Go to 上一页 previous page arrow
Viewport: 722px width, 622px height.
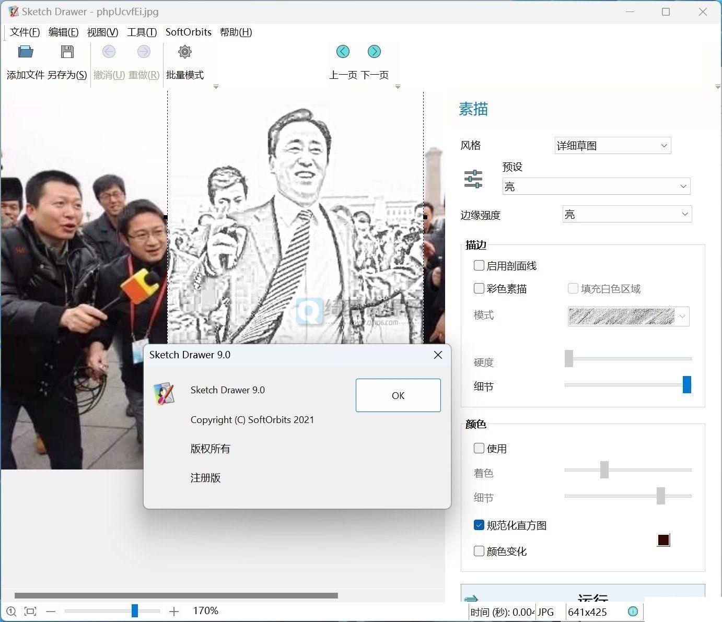[x=343, y=51]
